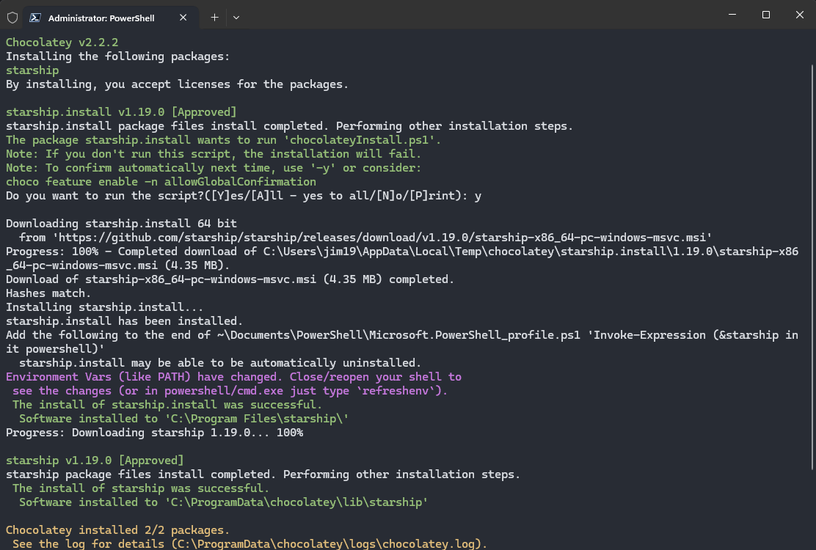Image resolution: width=816 pixels, height=550 pixels.
Task: Click "The install of starship was successful." line
Action: pyautogui.click(x=141, y=488)
